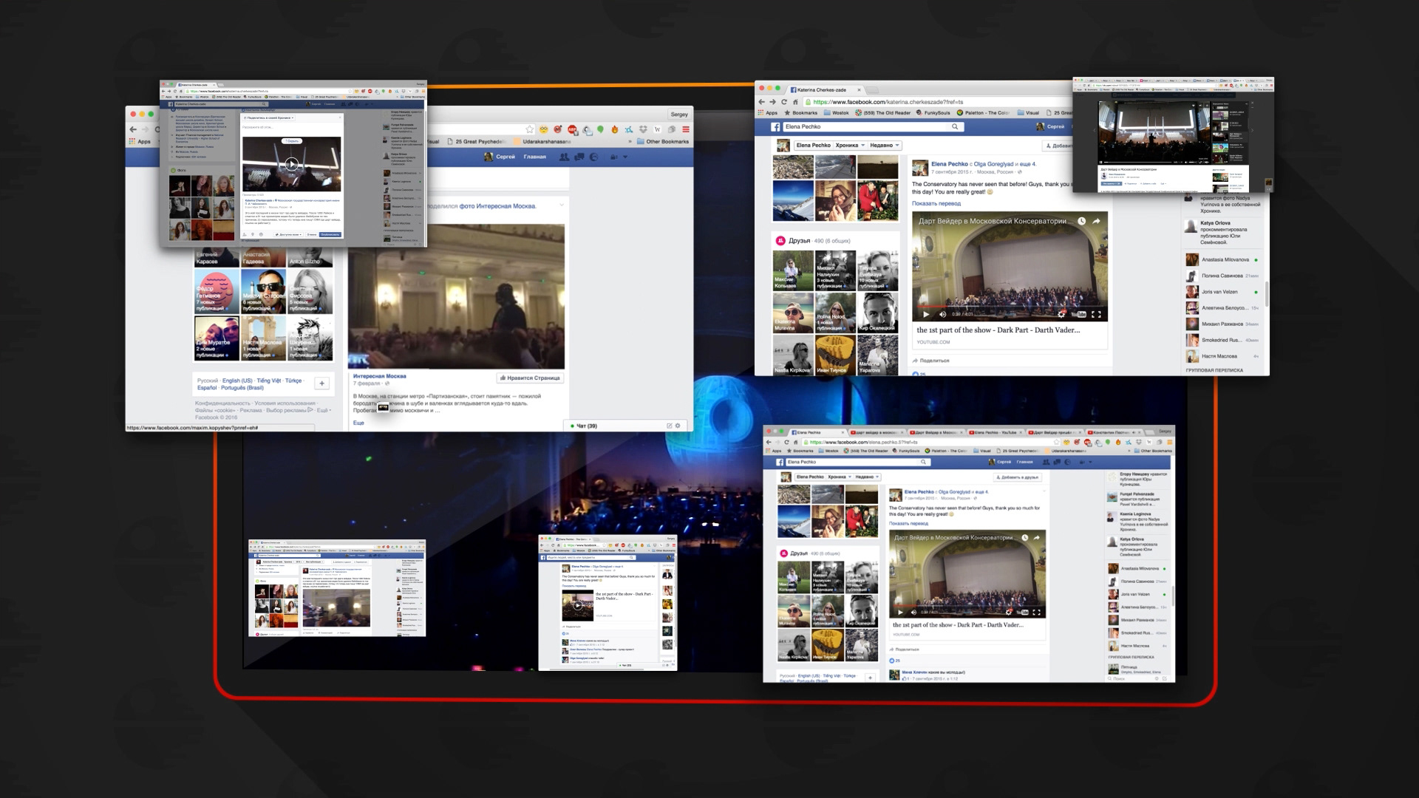This screenshot has width=1419, height=798.
Task: Click new message compose icon beside Чат (39)
Action: [669, 426]
